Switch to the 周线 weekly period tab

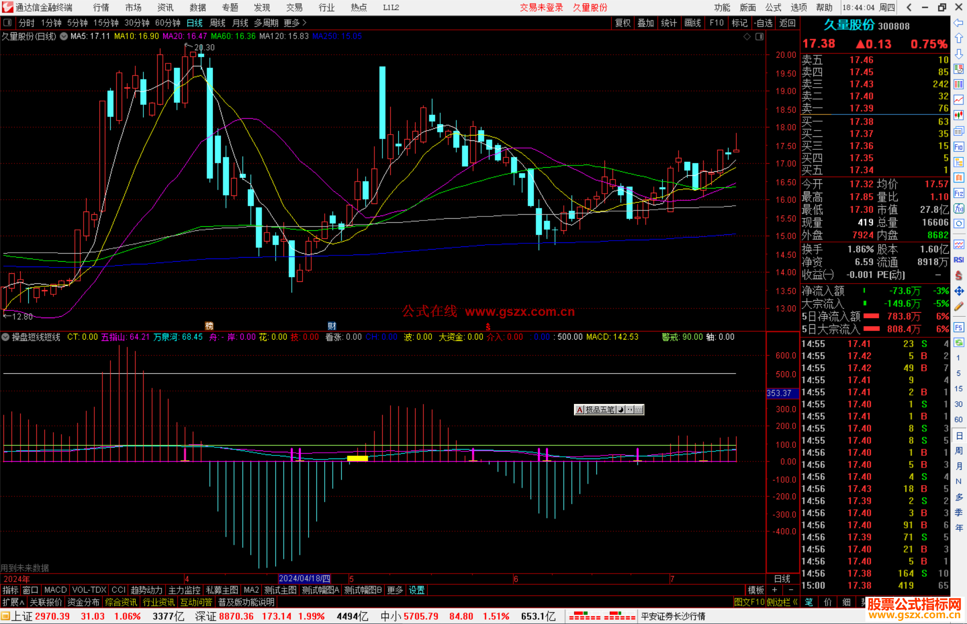(218, 22)
